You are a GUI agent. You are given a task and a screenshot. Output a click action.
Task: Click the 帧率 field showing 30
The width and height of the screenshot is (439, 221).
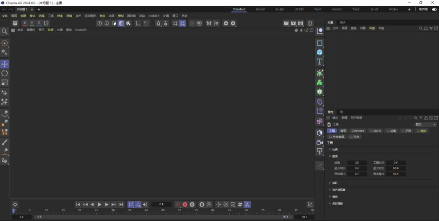pyautogui.click(x=356, y=162)
